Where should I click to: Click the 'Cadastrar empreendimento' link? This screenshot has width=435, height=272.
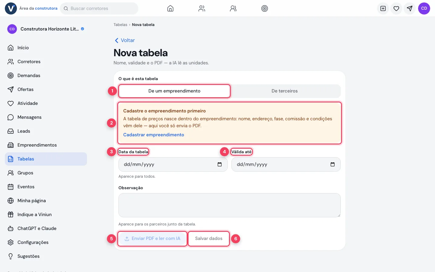[153, 135]
